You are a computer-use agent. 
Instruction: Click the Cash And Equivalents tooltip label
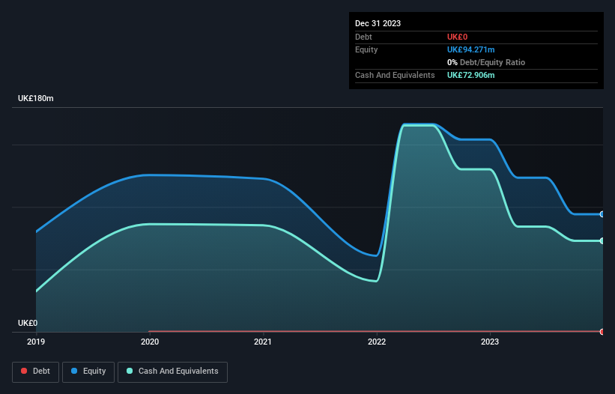[395, 75]
